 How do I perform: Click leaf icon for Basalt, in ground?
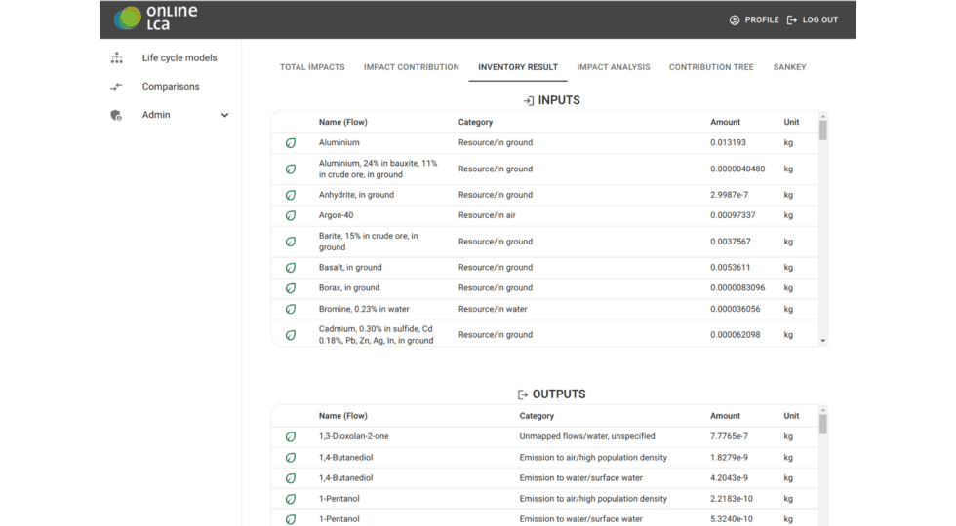tap(291, 268)
